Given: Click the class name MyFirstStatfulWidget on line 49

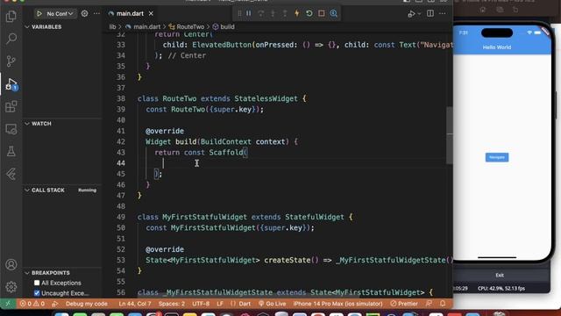Looking at the screenshot, I should pyautogui.click(x=204, y=217).
